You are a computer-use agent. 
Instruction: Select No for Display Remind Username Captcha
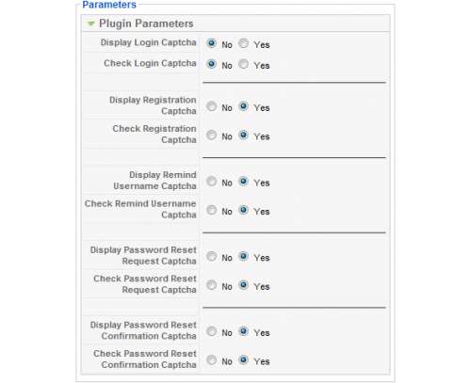[x=212, y=182]
